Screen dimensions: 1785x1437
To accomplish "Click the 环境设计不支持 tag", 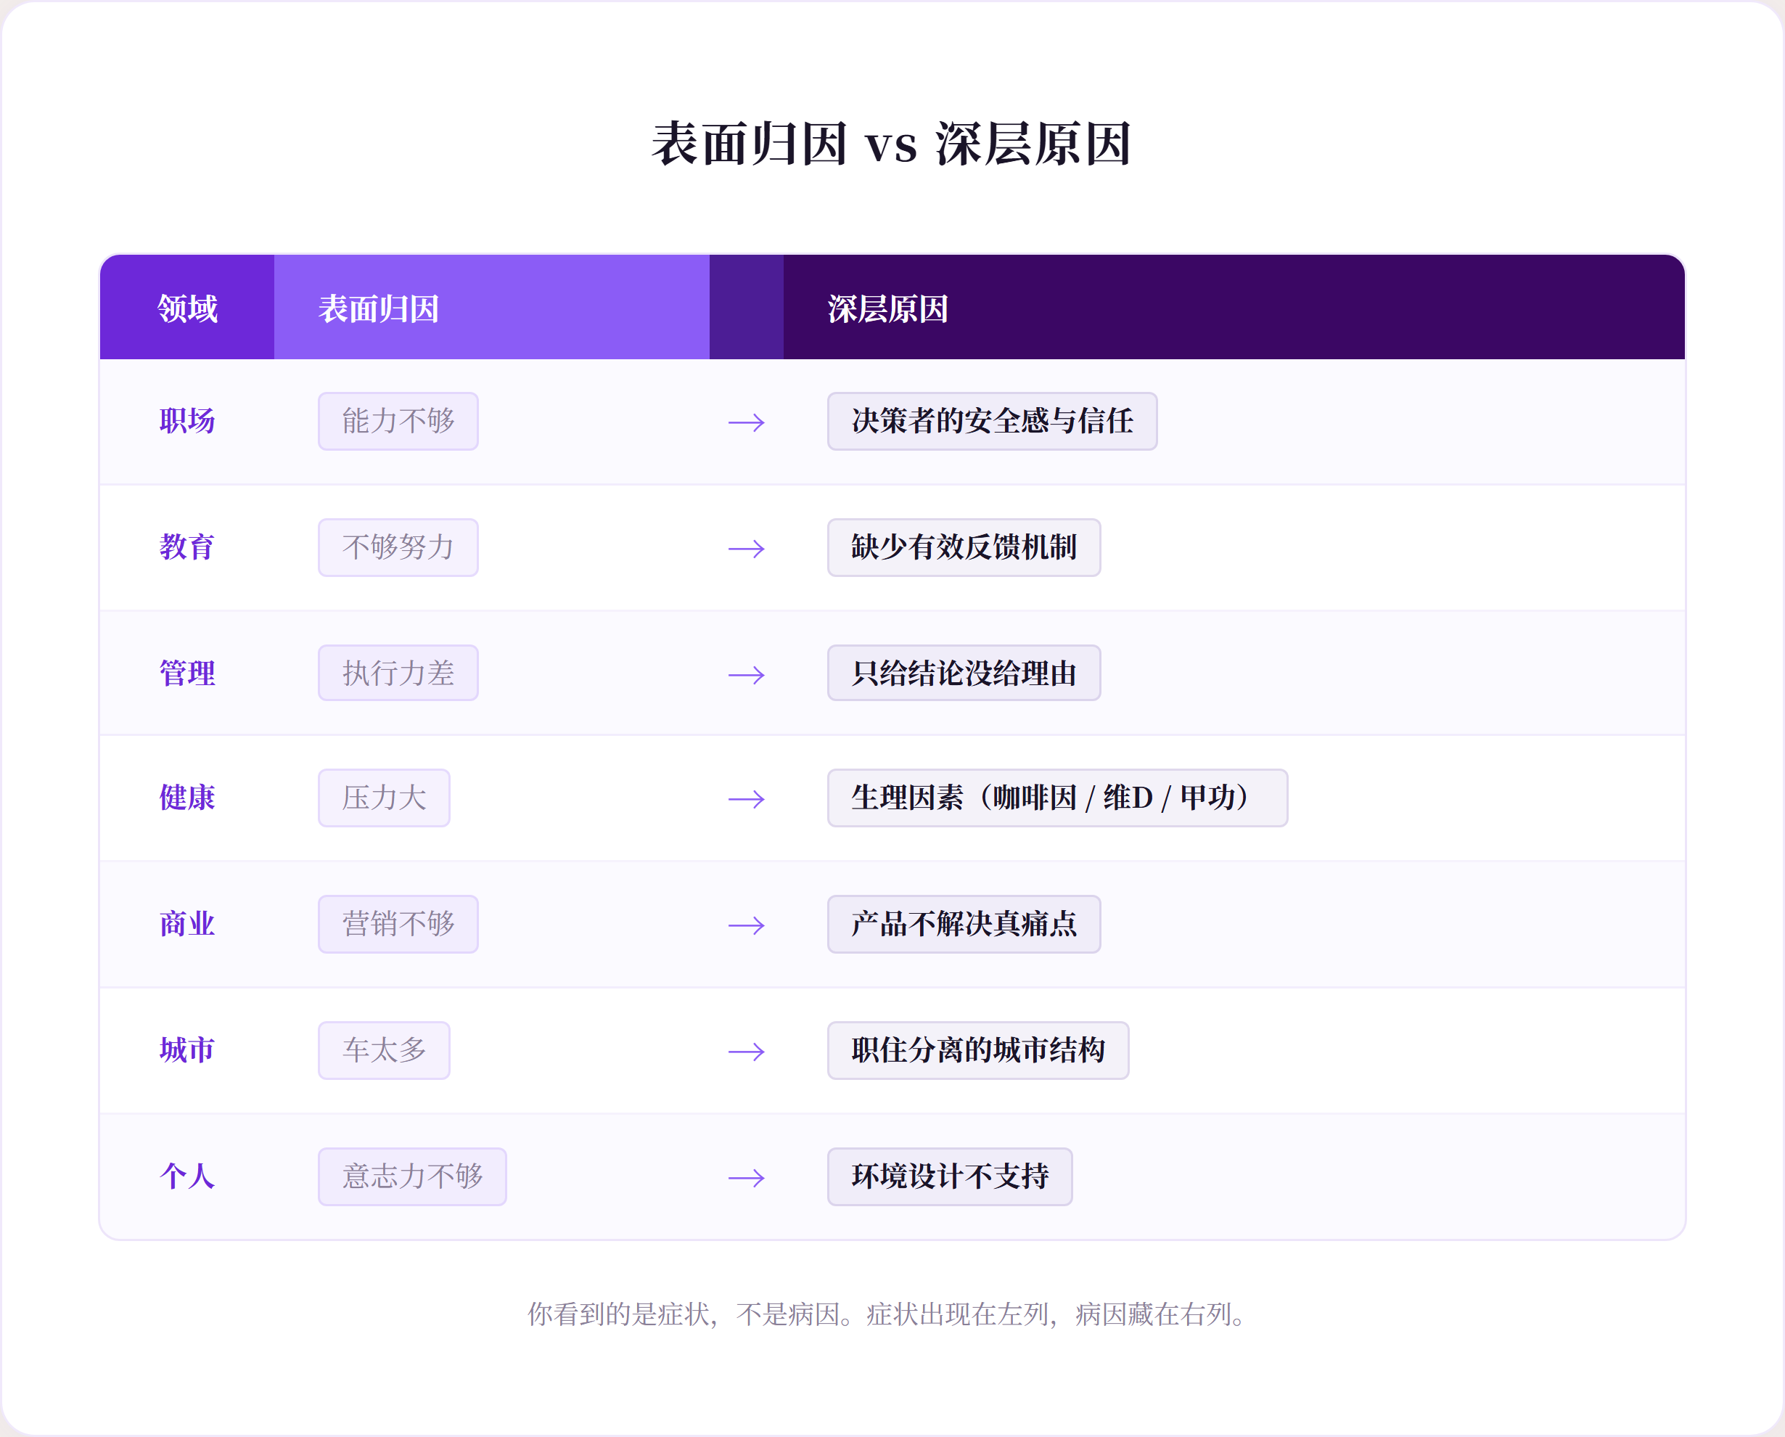I will (950, 1176).
